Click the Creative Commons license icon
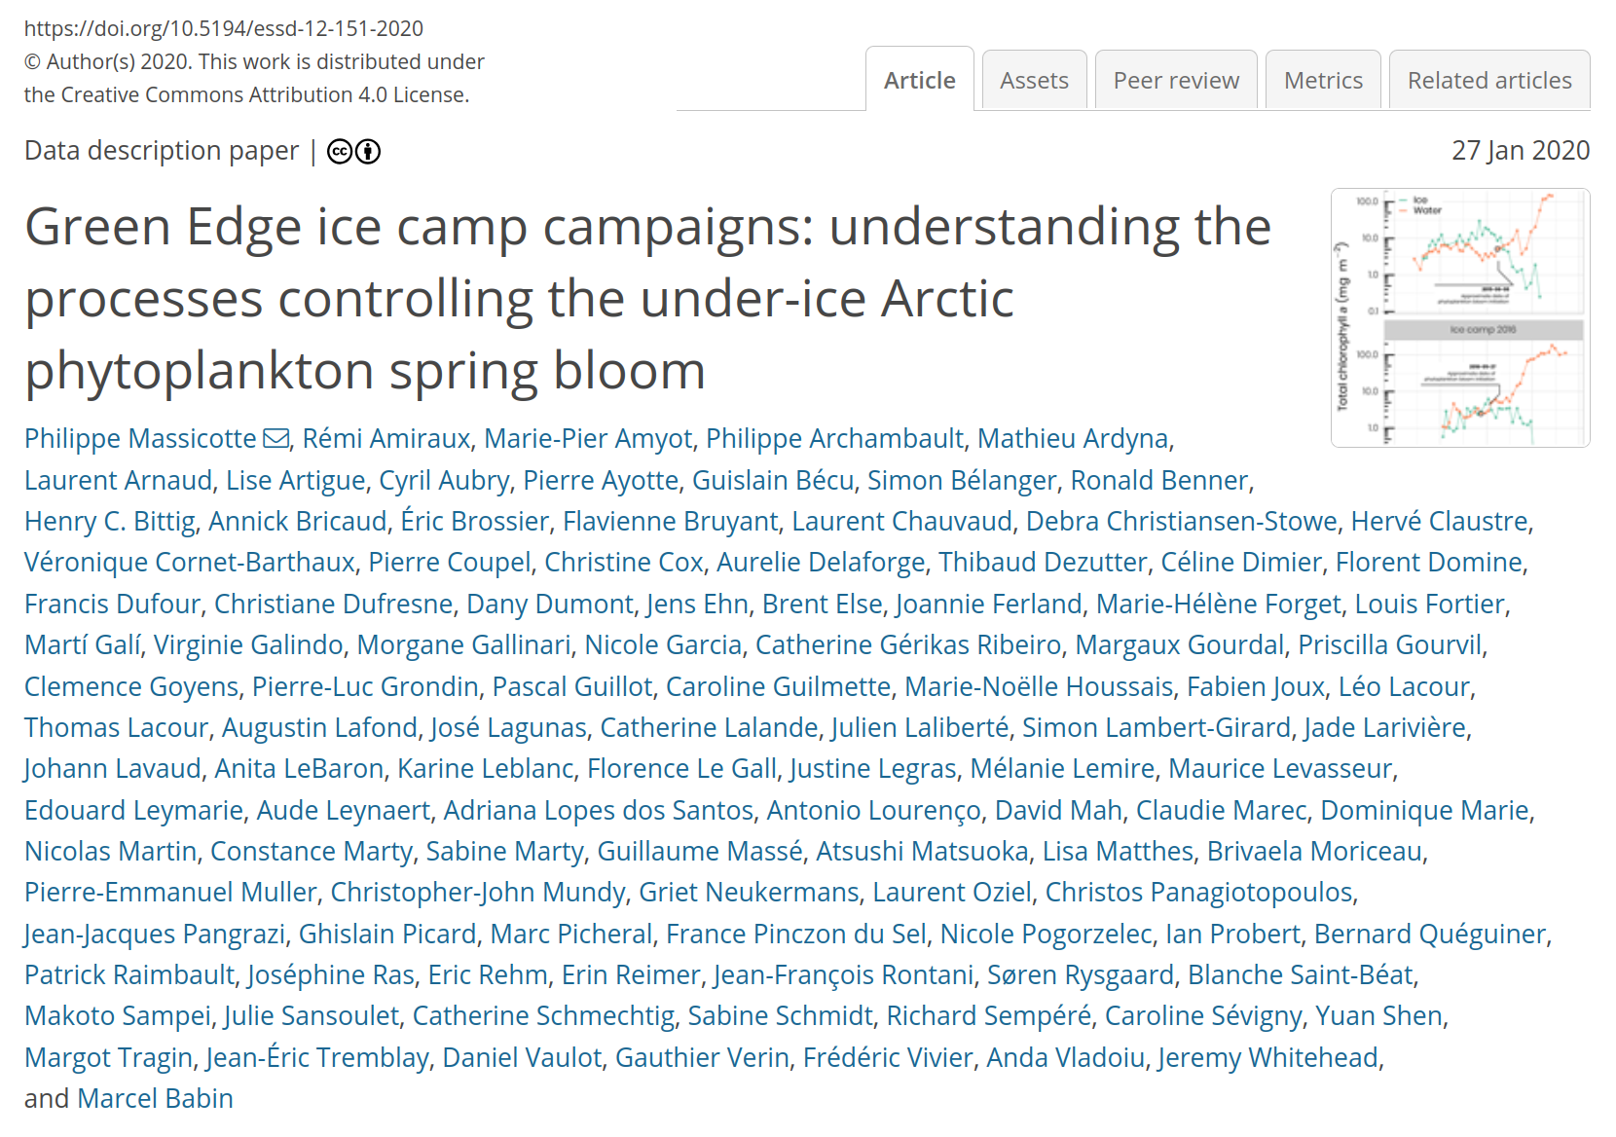 pos(353,152)
